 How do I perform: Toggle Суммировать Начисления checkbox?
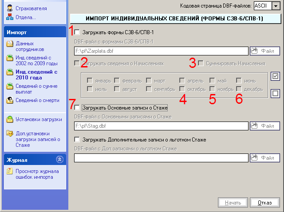click(x=201, y=63)
